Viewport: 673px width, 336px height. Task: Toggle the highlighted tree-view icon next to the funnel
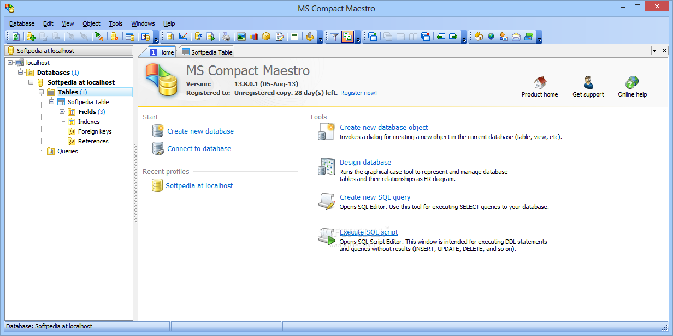pyautogui.click(x=347, y=37)
